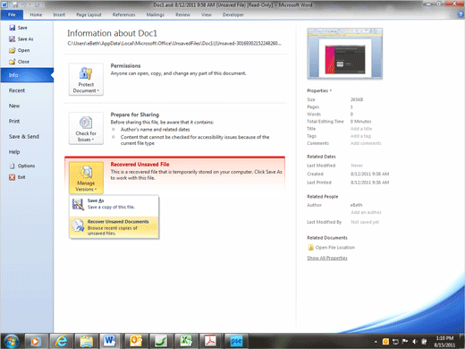Choose Save As in Manage Versions menu
465x349 pixels.
114,204
